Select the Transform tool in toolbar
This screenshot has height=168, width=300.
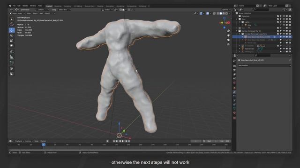pyautogui.click(x=12, y=46)
